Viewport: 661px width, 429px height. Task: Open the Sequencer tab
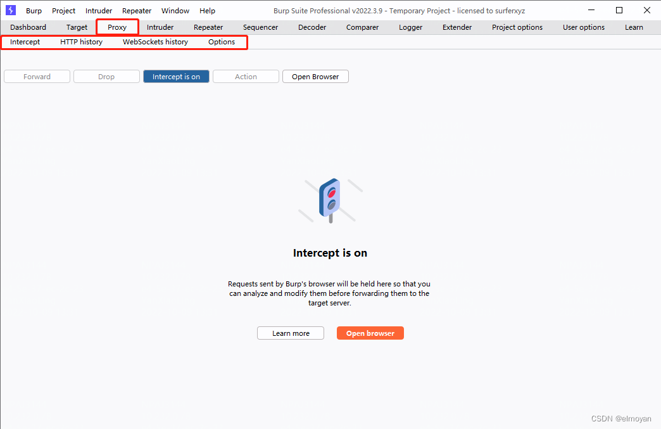[260, 27]
